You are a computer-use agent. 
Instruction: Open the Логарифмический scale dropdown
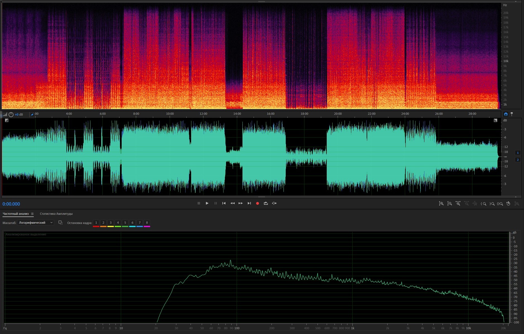point(35,223)
